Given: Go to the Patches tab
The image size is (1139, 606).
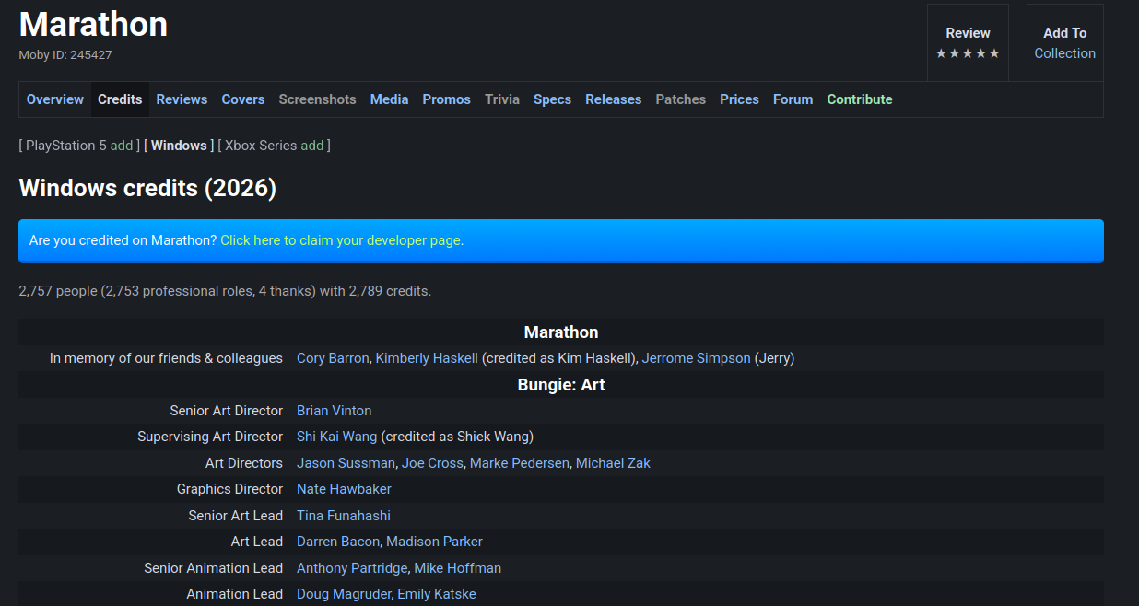Looking at the screenshot, I should point(681,99).
